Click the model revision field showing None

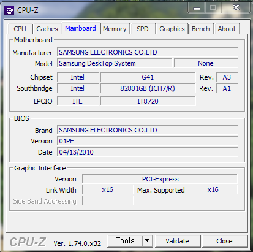[x=206, y=63]
